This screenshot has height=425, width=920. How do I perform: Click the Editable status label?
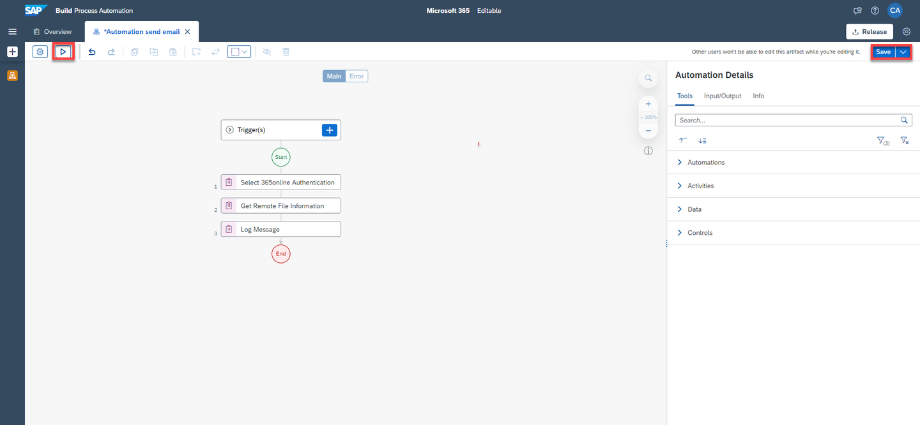(489, 11)
